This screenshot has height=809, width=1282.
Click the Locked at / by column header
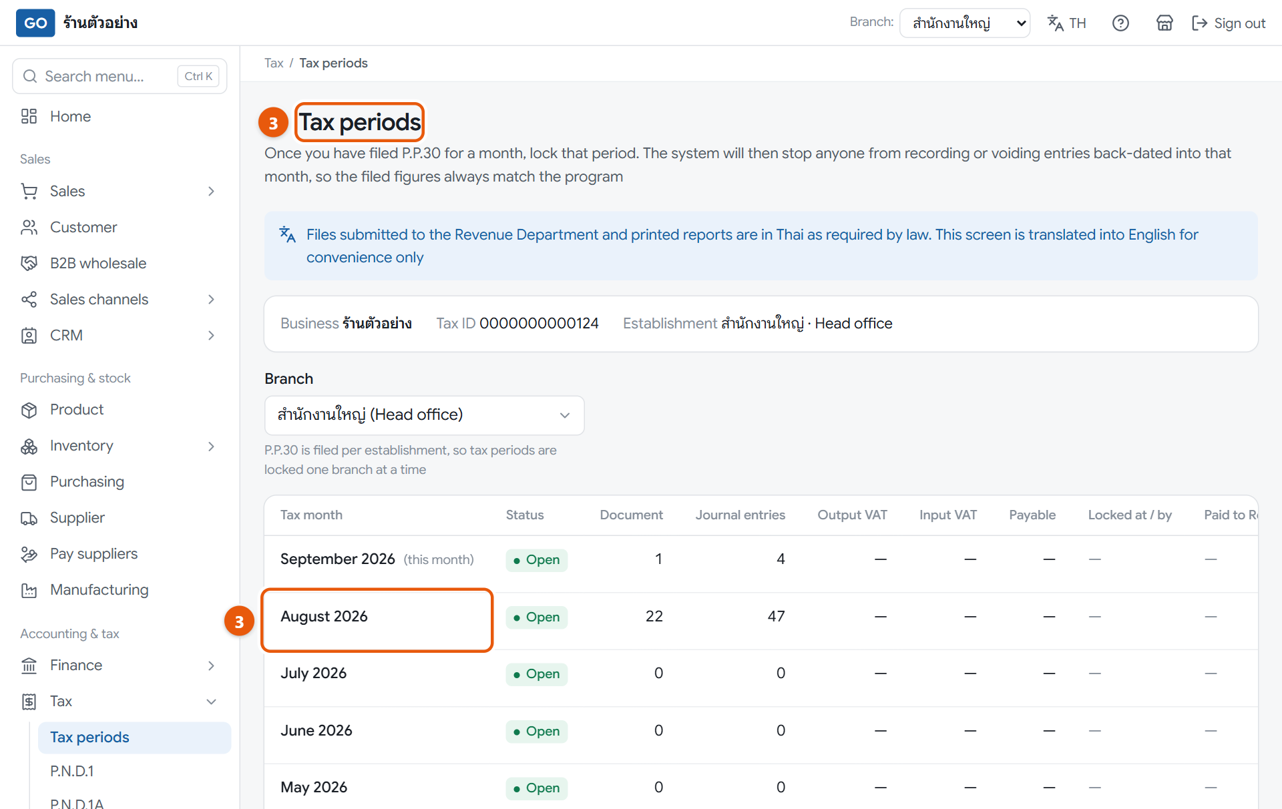pos(1130,515)
